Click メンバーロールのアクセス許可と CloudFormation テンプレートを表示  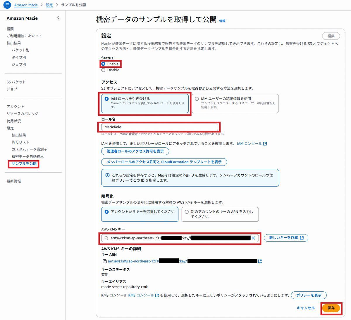pos(164,162)
